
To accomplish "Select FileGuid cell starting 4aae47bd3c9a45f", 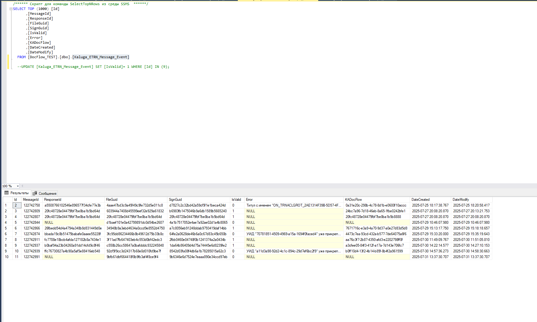I will [x=136, y=205].
